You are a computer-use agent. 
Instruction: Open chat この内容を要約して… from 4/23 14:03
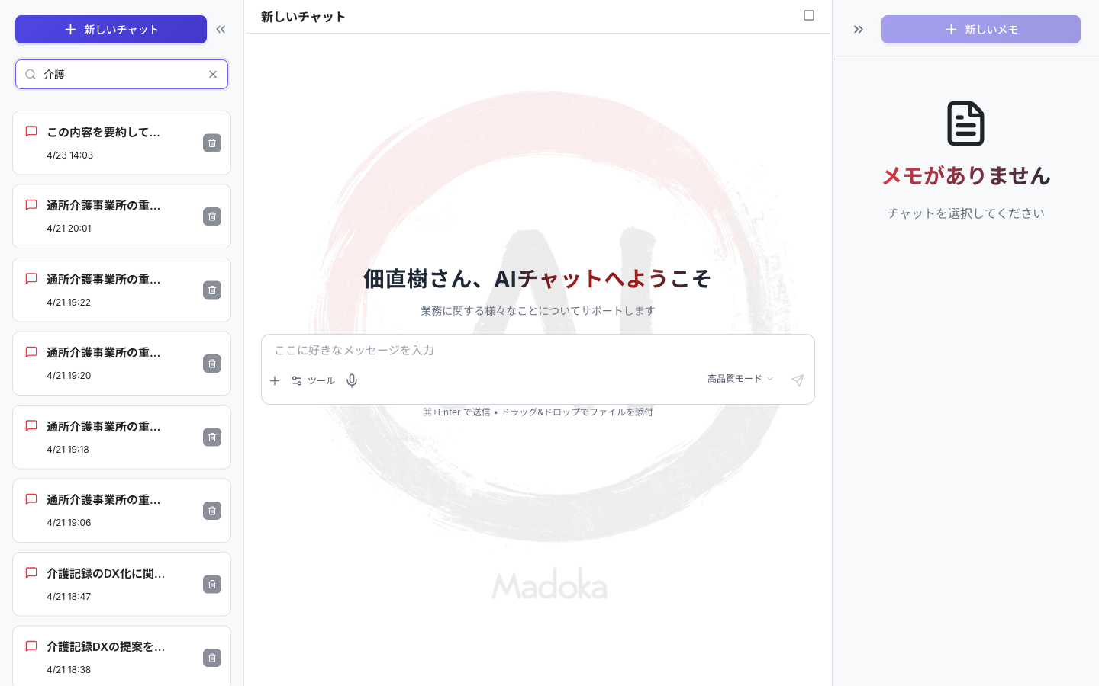(x=121, y=143)
